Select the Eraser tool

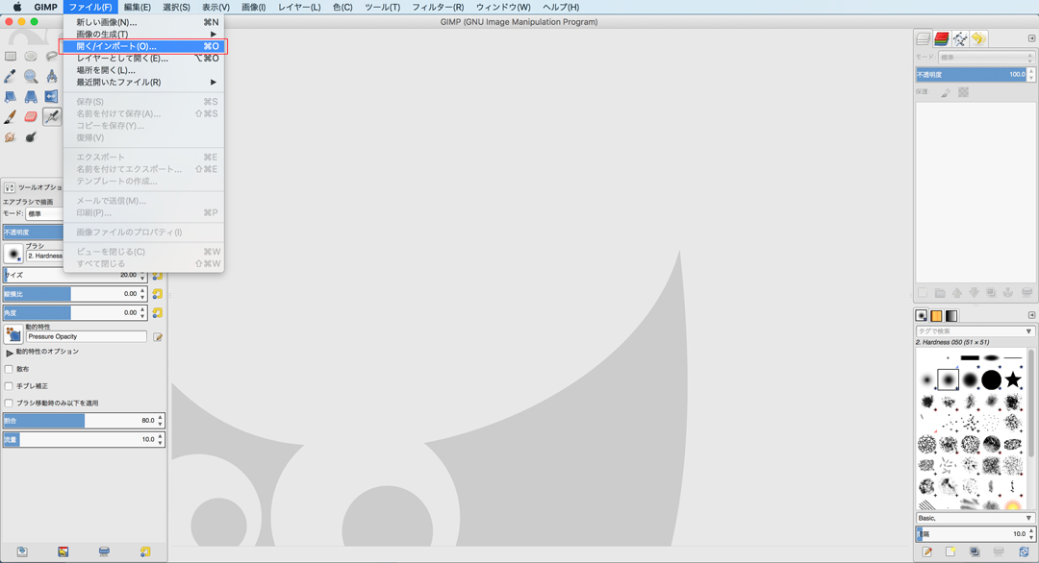(x=31, y=116)
